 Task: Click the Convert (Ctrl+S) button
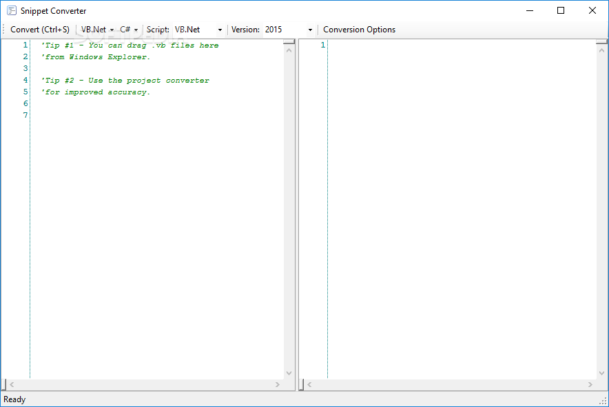click(x=40, y=30)
